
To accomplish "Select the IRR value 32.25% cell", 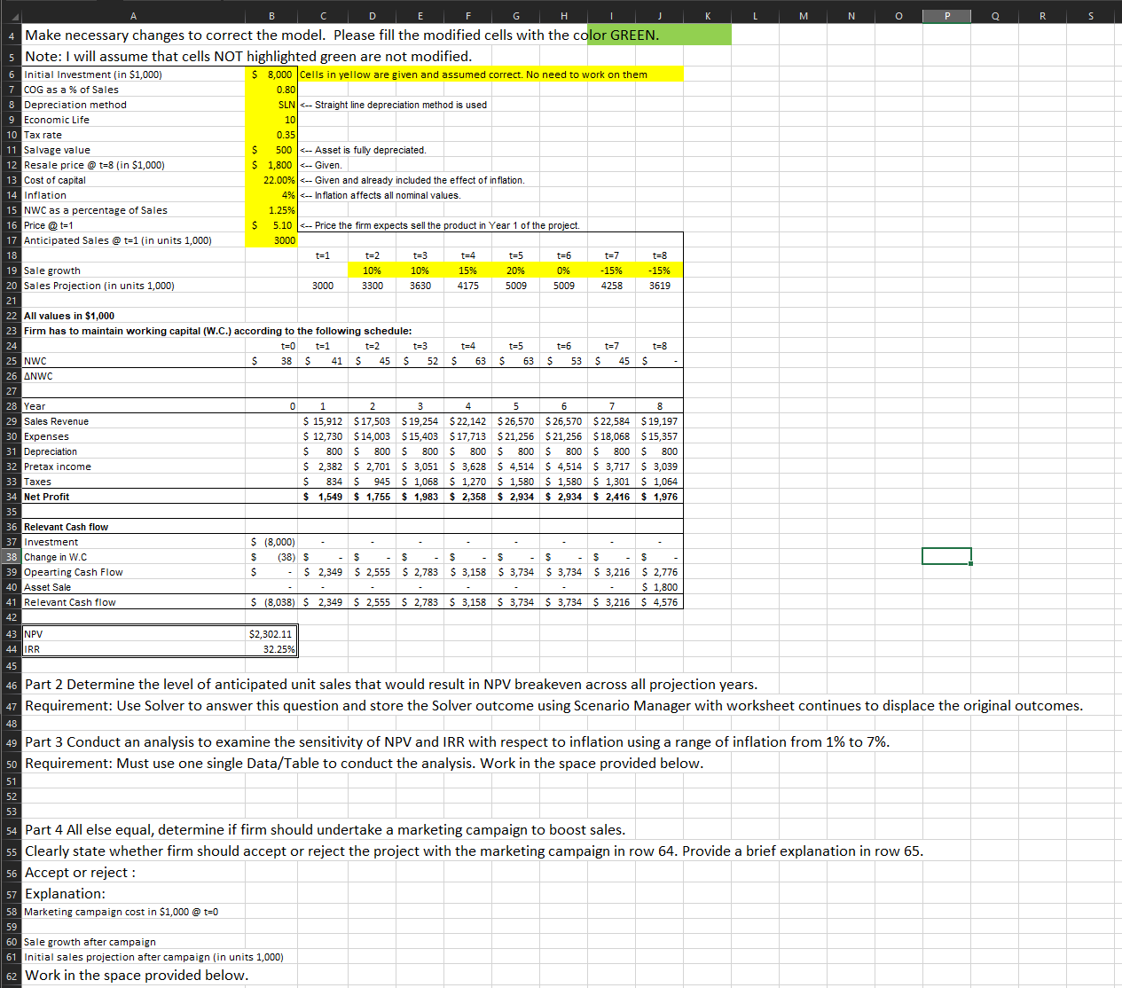I will point(271,649).
